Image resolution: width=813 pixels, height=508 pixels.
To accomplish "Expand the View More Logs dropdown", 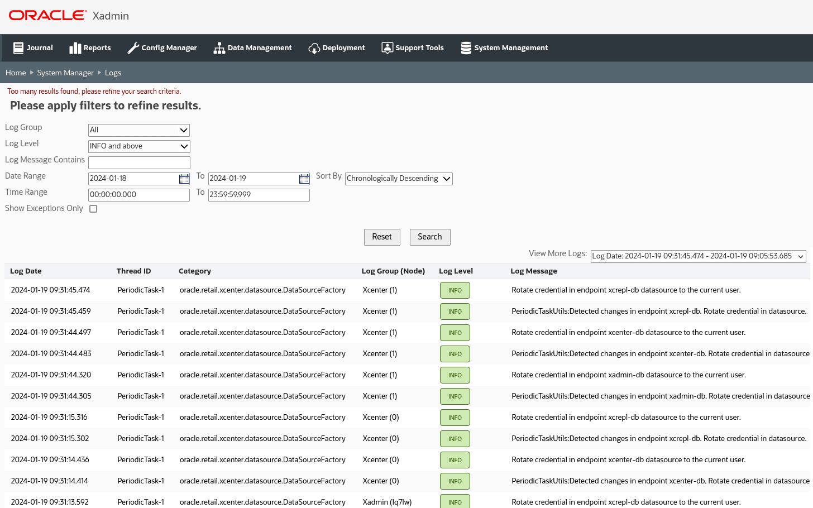I will tap(698, 256).
